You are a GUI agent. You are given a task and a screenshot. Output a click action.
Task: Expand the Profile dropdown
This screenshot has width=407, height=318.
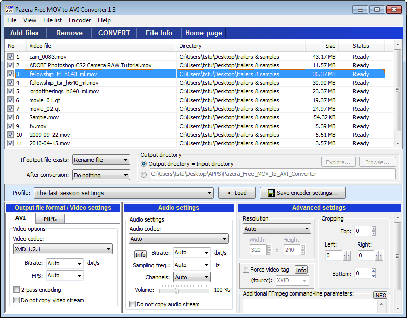(x=123, y=193)
